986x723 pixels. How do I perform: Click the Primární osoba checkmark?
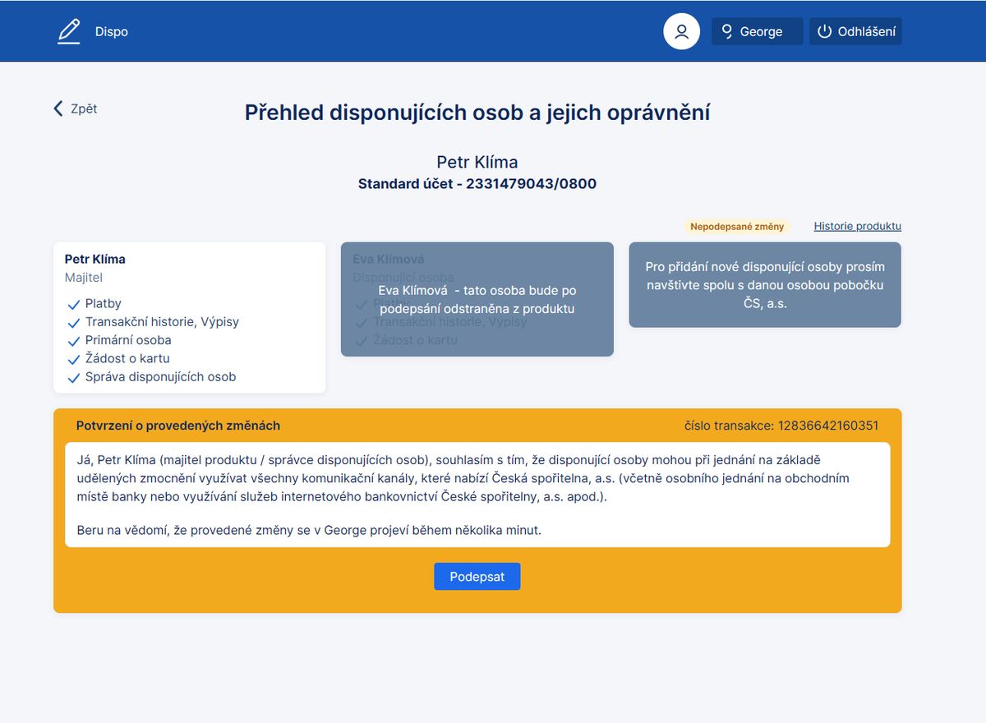(74, 340)
